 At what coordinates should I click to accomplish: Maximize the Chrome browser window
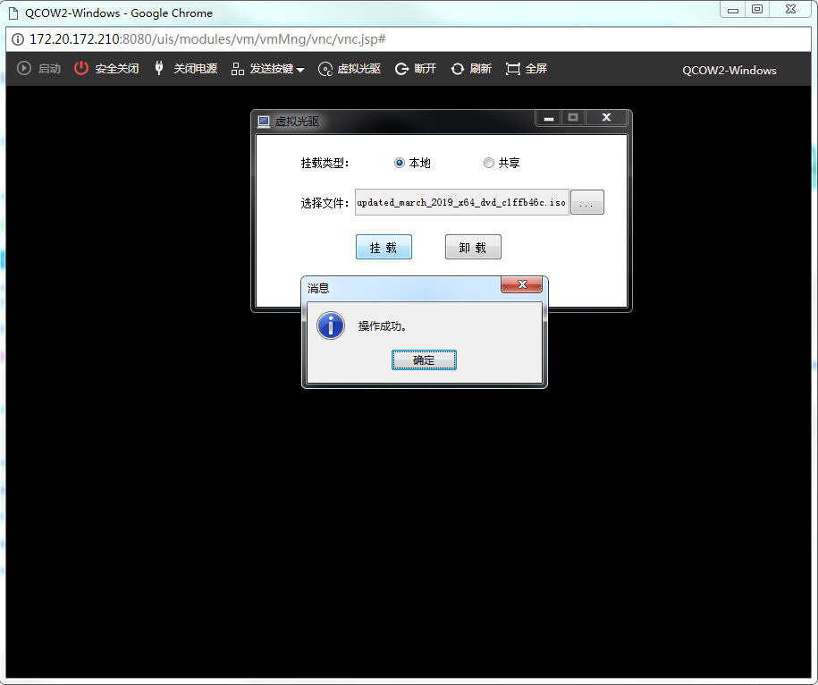pyautogui.click(x=757, y=10)
